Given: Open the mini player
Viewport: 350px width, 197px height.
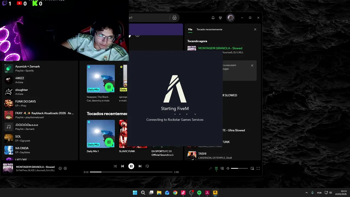Looking at the screenshot, I should tap(252, 168).
